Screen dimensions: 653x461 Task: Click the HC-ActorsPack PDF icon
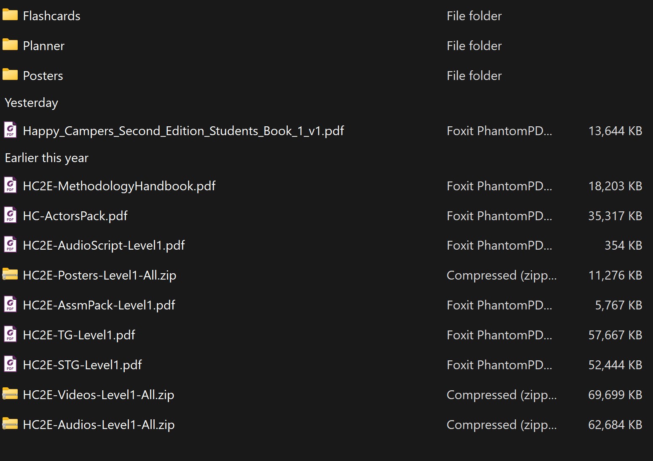click(10, 215)
